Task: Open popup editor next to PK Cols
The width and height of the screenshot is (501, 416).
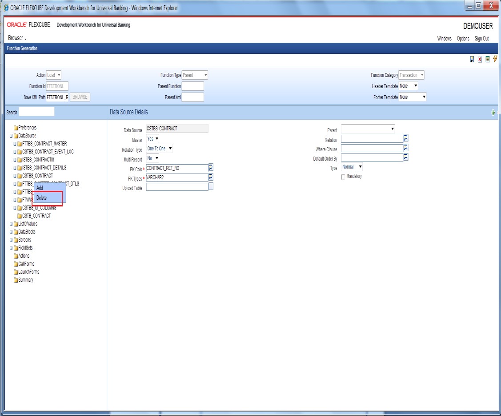Action: (x=211, y=167)
